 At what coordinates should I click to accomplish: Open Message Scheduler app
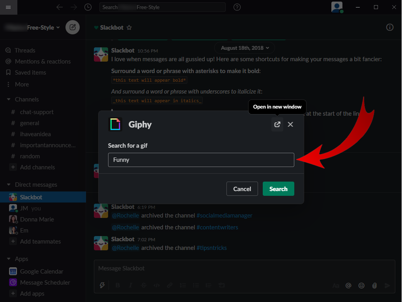[x=45, y=283]
